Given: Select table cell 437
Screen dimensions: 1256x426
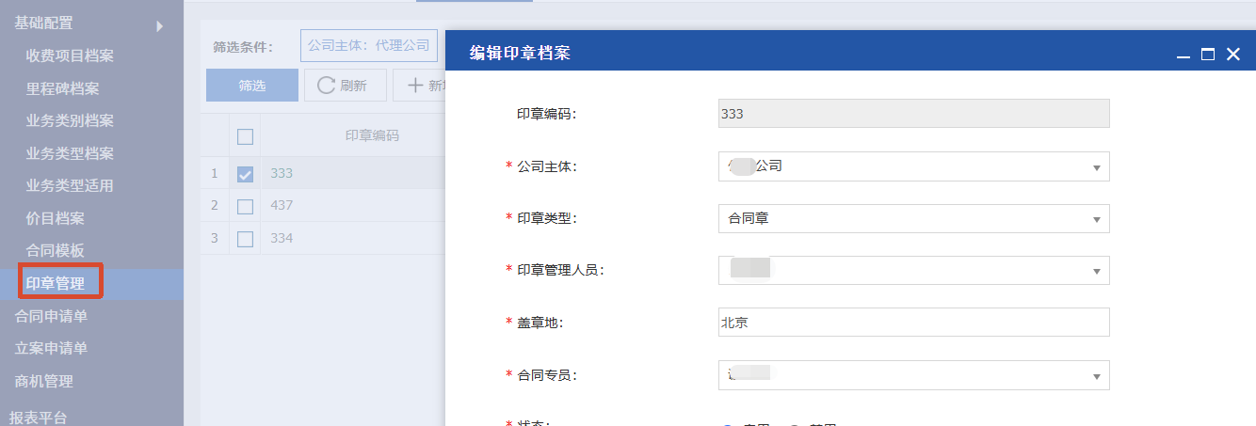Looking at the screenshot, I should tap(282, 205).
